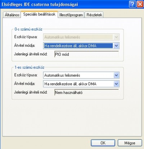This screenshot has height=149, width=144.
Task: Click the title bar help question mark icon
Action: tap(132, 4)
